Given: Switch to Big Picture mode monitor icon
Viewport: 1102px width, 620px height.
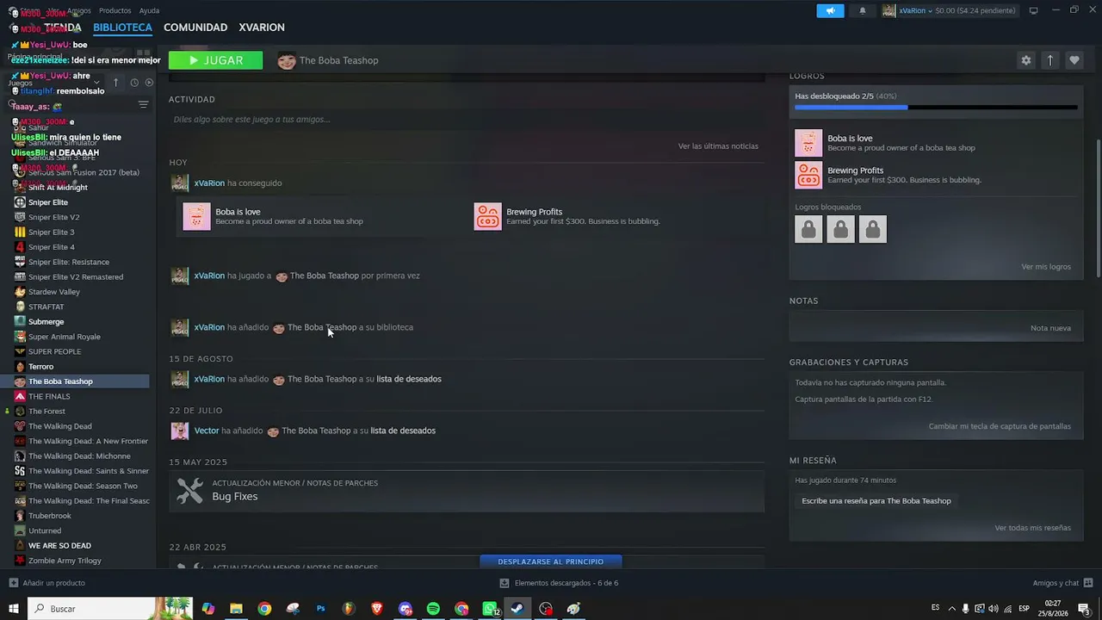Looking at the screenshot, I should pyautogui.click(x=1033, y=10).
